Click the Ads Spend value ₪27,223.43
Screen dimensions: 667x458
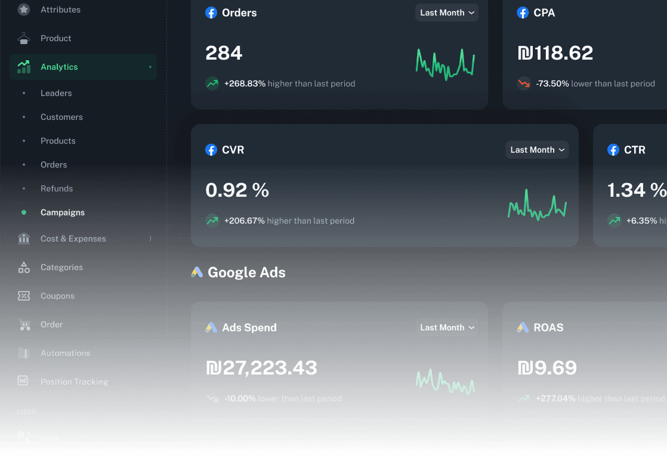click(262, 368)
